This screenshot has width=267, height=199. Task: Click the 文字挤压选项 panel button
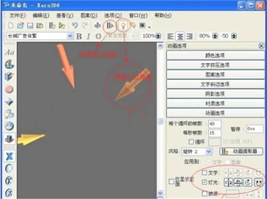pyautogui.click(x=215, y=65)
